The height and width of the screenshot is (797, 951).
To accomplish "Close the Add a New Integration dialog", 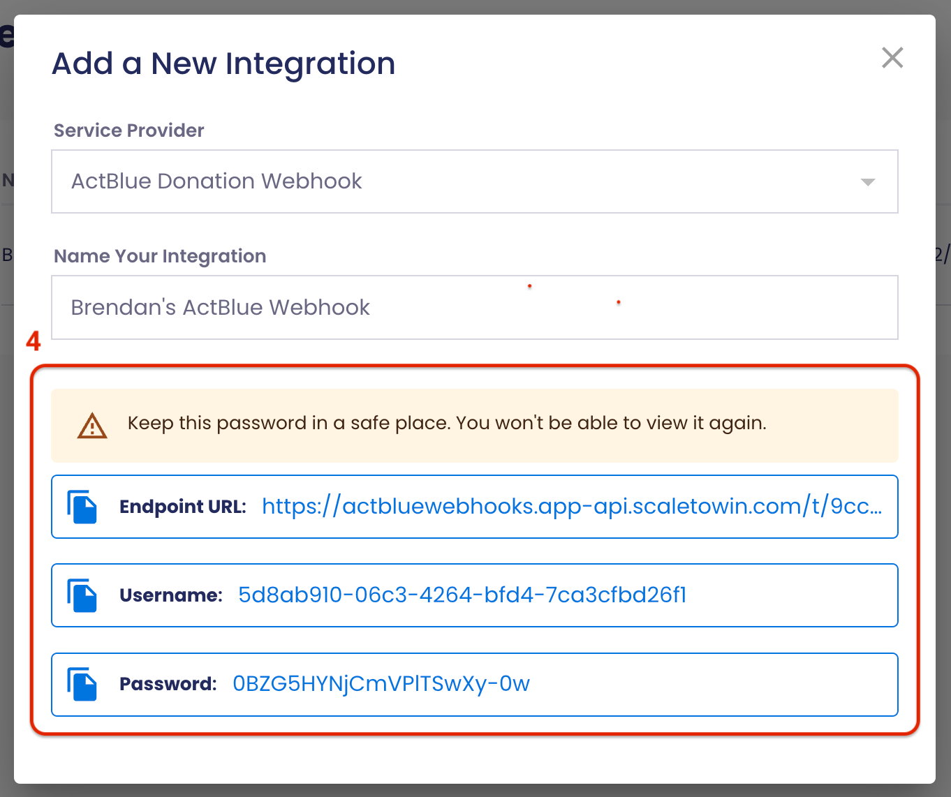I will [x=892, y=58].
